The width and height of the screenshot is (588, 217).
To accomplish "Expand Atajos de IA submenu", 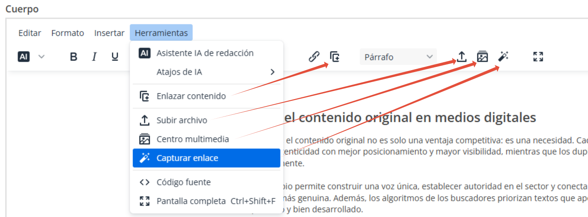I will (x=206, y=72).
